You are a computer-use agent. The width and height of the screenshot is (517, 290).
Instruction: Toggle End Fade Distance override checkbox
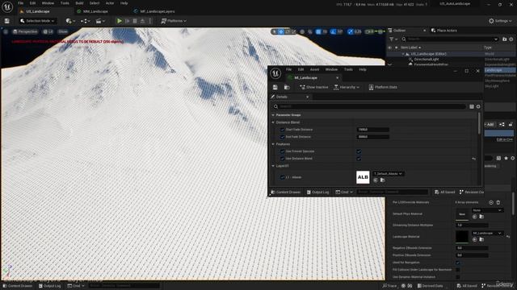282,137
